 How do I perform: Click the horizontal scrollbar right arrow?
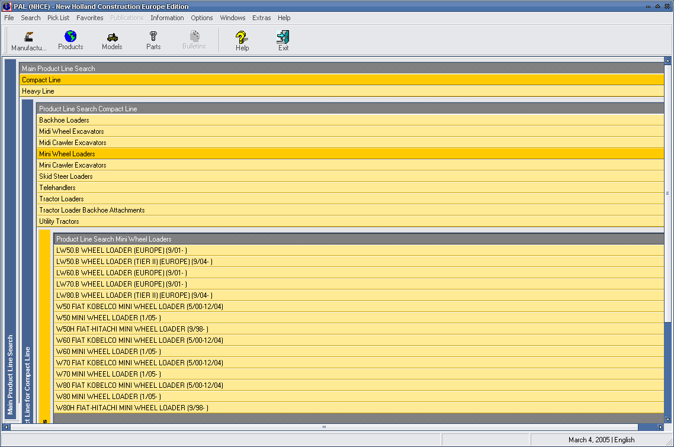coord(661,427)
